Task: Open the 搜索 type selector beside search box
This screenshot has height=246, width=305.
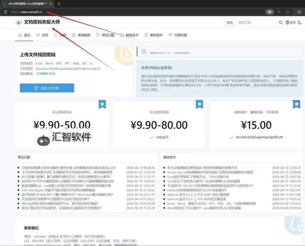Action: point(230,23)
